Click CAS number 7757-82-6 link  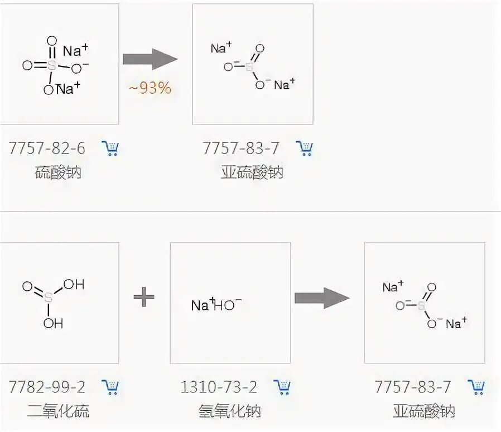[x=47, y=148]
